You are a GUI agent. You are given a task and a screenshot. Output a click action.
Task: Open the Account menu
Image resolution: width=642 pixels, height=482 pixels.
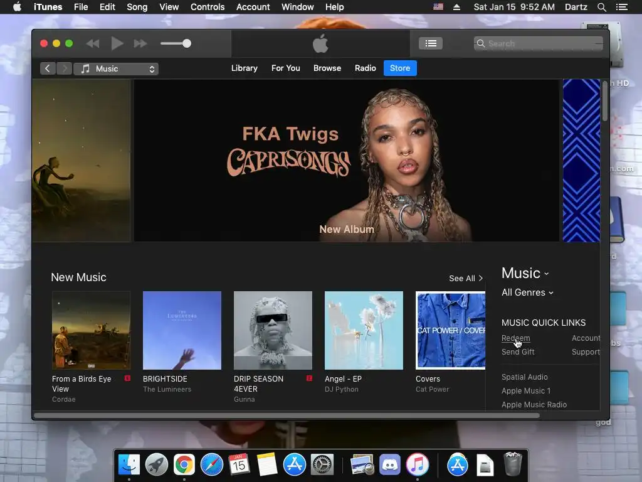[253, 7]
